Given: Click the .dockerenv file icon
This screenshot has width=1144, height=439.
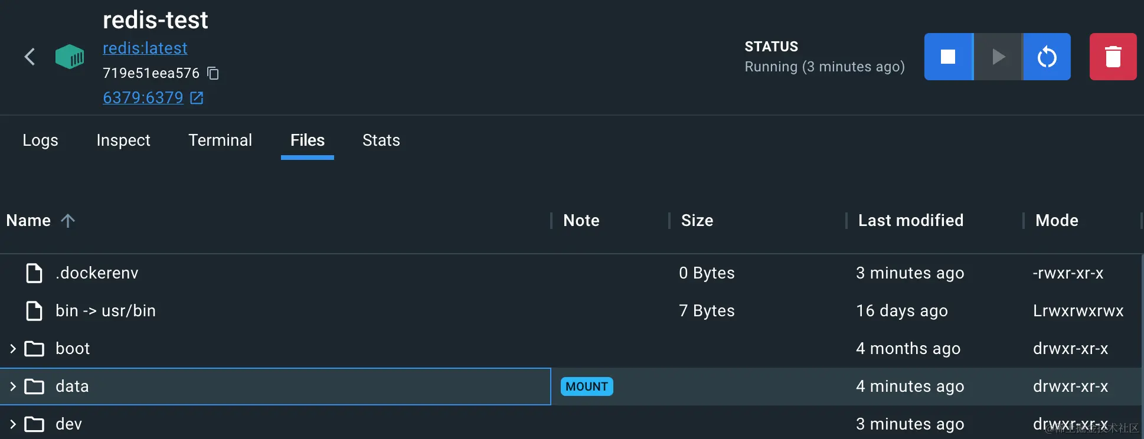Looking at the screenshot, I should (34, 273).
